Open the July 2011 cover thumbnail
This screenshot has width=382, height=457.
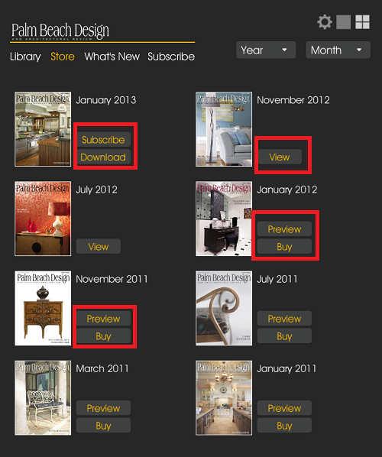pos(224,308)
